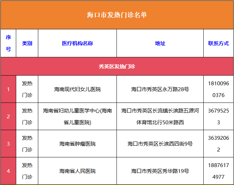The height and width of the screenshot is (185, 234).
Task: Click row number 3 cell
Action: coord(8,144)
